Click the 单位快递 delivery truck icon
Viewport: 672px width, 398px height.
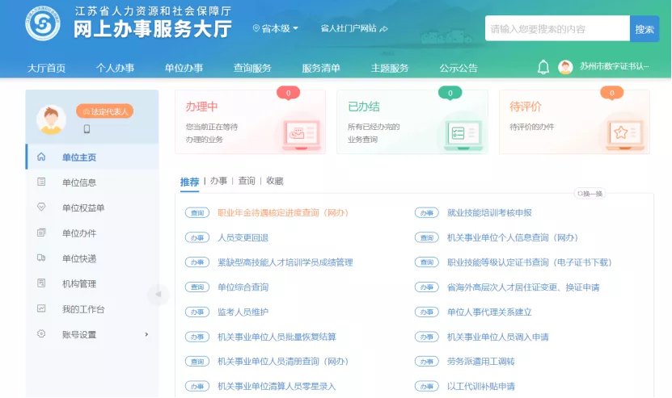[41, 258]
